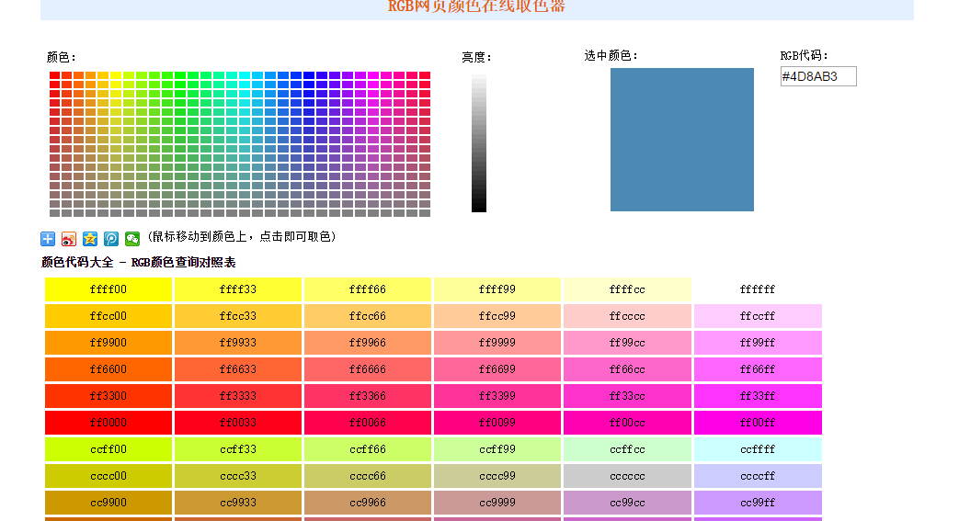Pick the cccc00 olive cell
The width and height of the screenshot is (959, 521).
108,476
